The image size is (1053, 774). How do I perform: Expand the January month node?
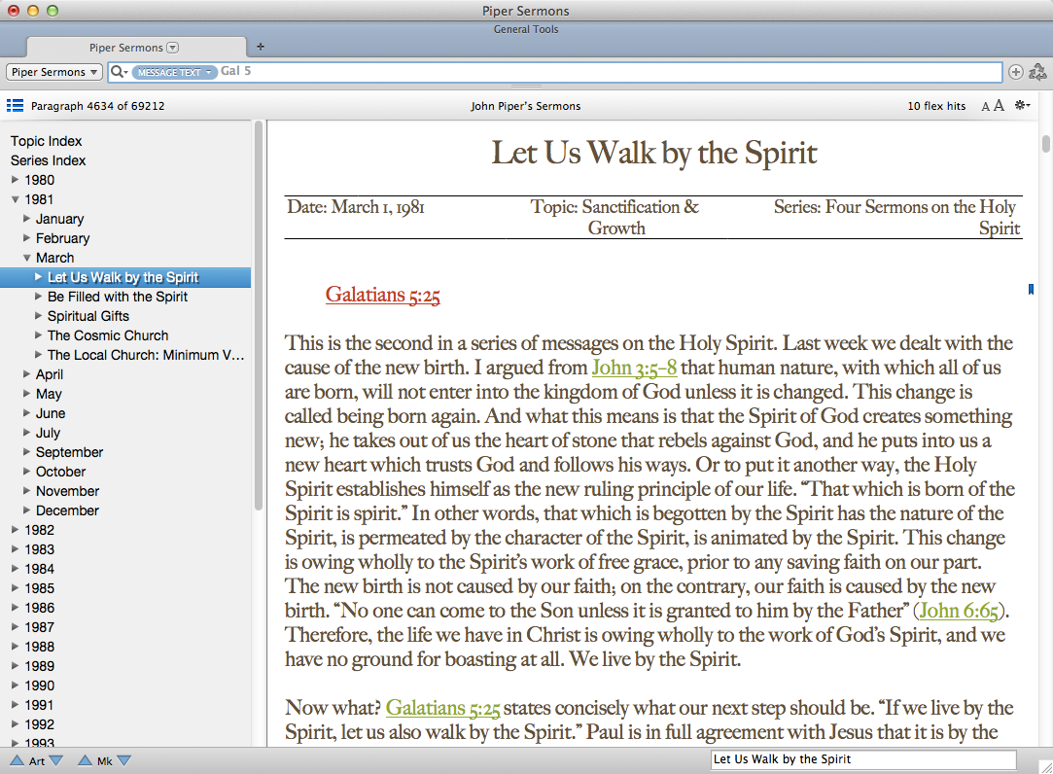click(27, 219)
